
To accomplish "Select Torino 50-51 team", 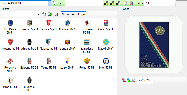I will 48,64.
